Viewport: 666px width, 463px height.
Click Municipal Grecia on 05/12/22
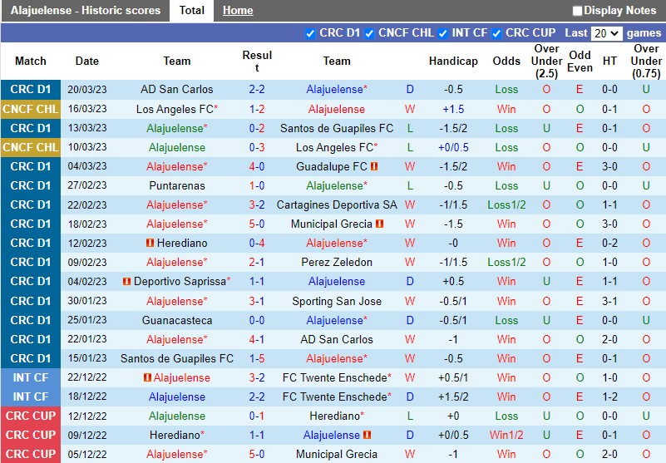[337, 454]
